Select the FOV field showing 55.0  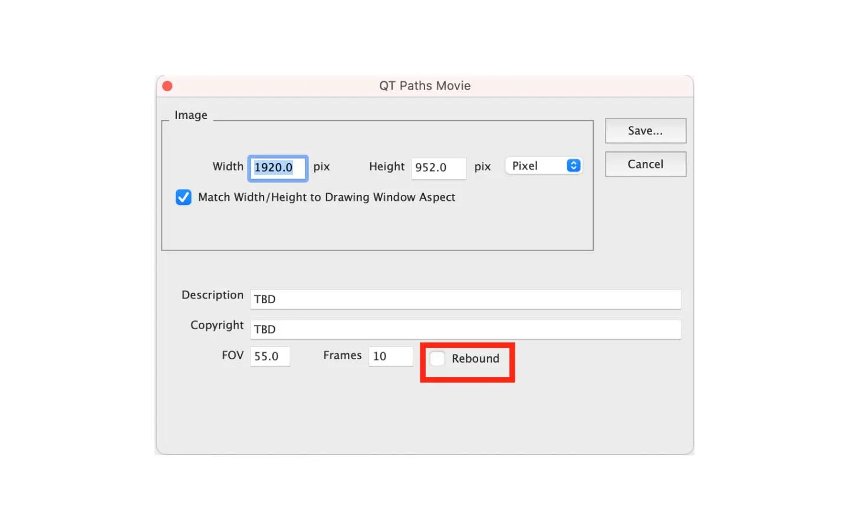[269, 356]
